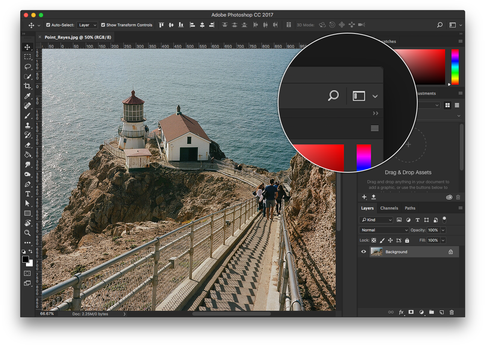This screenshot has height=345, width=485.
Task: Open the Auto-Select Layer dropdown
Action: (x=87, y=25)
